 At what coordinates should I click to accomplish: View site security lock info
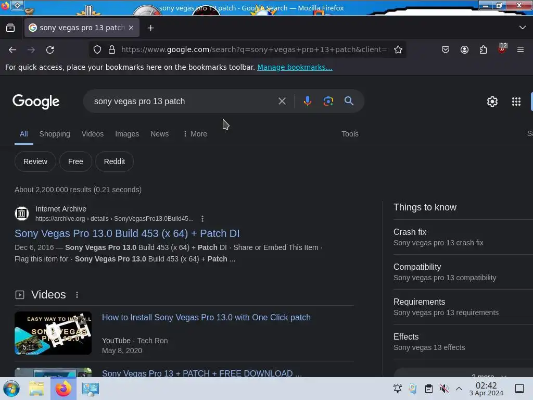[x=112, y=49]
